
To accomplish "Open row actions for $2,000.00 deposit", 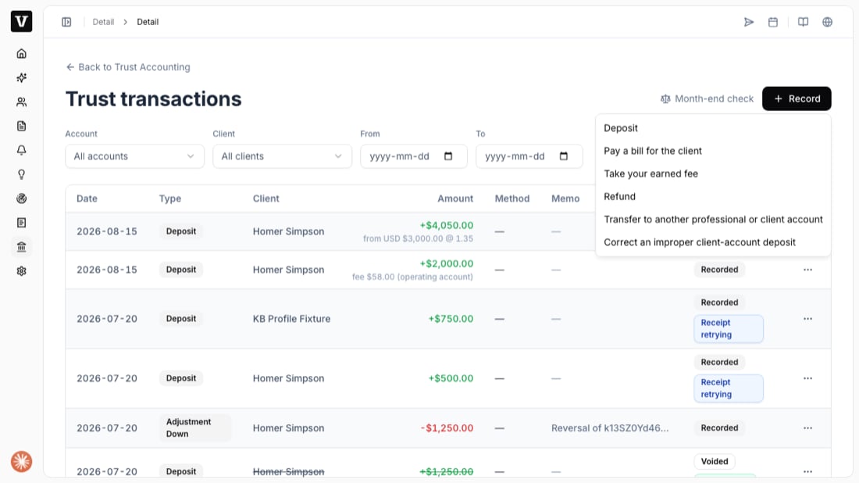I will 807,270.
